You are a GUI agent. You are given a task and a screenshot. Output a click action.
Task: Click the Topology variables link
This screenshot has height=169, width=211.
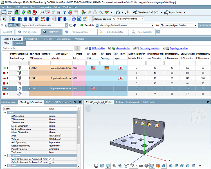(179, 48)
